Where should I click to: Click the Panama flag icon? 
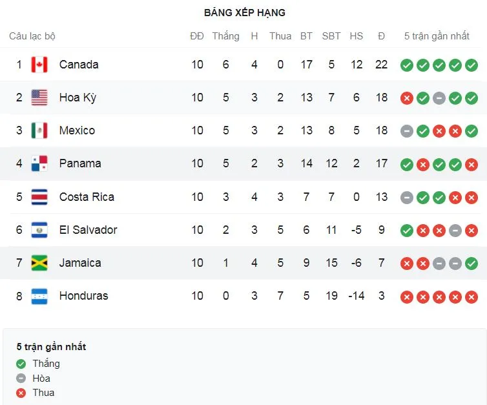[39, 163]
